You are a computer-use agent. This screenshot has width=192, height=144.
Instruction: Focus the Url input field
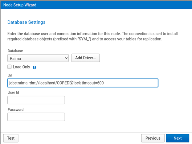pyautogui.click(x=83, y=83)
